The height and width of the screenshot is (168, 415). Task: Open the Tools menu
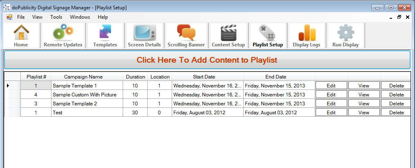coord(56,17)
